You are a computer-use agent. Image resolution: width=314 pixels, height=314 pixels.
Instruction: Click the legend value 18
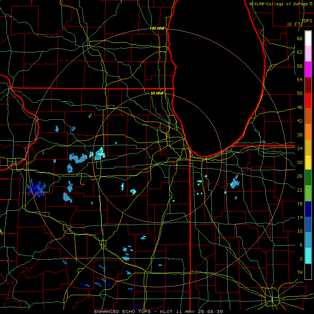(300, 204)
